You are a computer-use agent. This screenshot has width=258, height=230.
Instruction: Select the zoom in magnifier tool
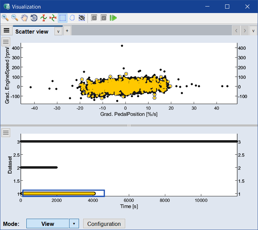[x=5, y=18]
